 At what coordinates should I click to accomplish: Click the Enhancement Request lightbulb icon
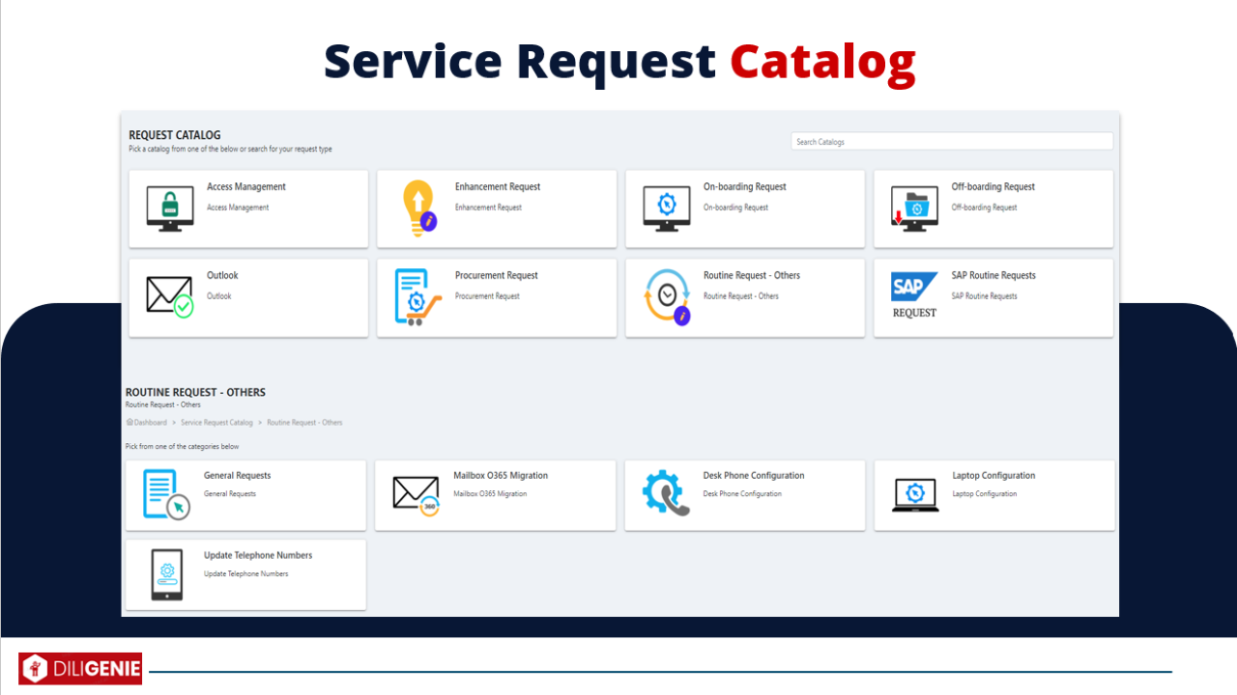[x=419, y=207]
